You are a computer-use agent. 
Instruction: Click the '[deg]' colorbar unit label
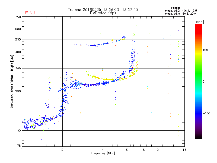coord(199,22)
